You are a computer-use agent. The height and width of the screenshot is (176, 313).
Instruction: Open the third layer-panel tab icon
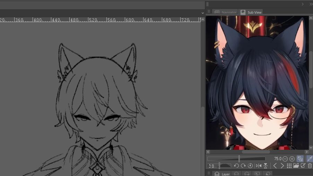247,174
